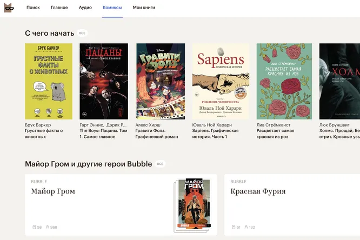Click the readers icon beside 132
Image resolution: width=360 pixels, height=240 pixels.
tap(246, 227)
